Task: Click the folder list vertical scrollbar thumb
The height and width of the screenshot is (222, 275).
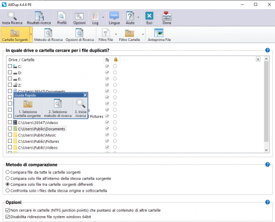Action: pos(266,101)
